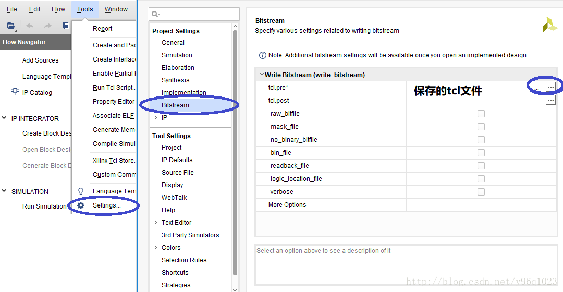
Task: Enable the -logic_location_file checkbox
Action: click(x=481, y=179)
